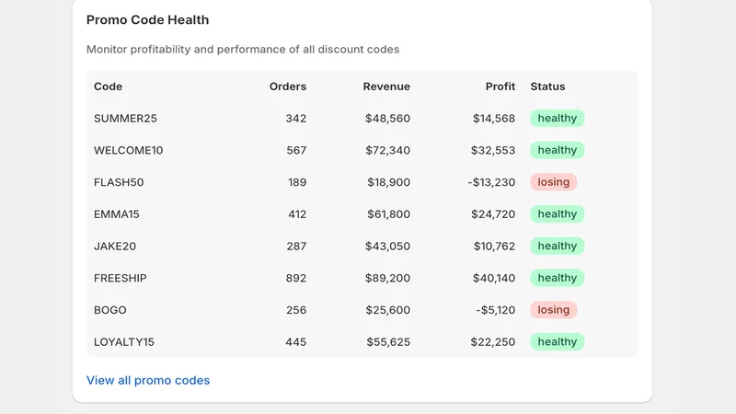Viewport: 736px width, 414px height.
Task: Click the healthy badge for SUMMER25
Action: pos(558,119)
